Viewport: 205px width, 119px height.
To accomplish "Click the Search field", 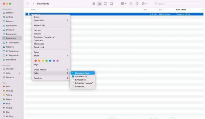I will pos(179,4).
